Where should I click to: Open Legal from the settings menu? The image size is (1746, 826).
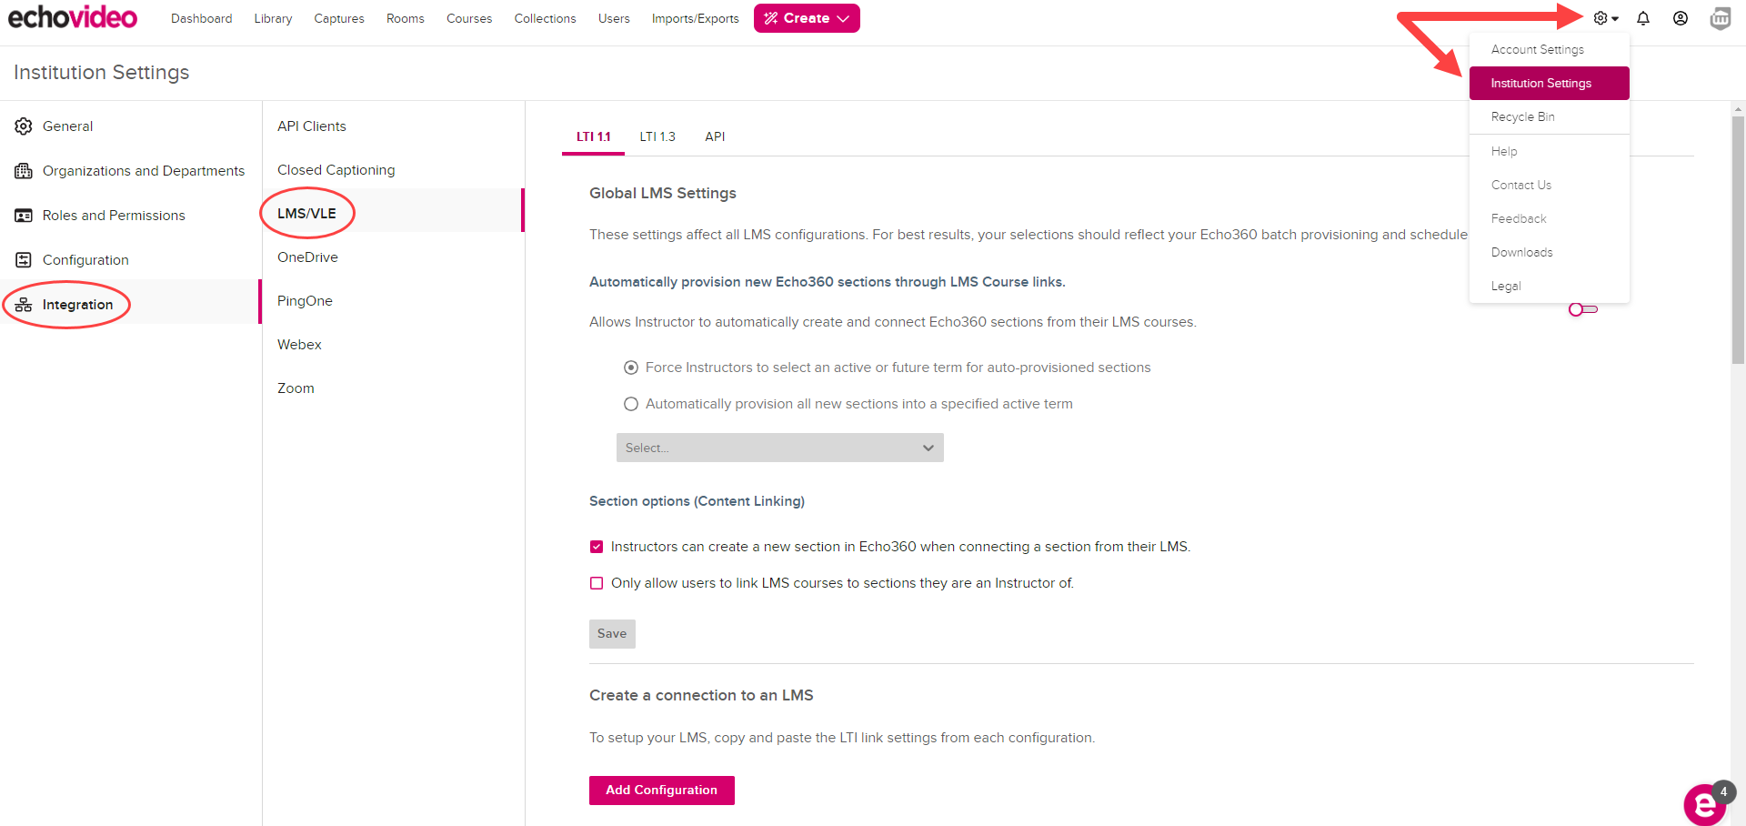point(1550,286)
